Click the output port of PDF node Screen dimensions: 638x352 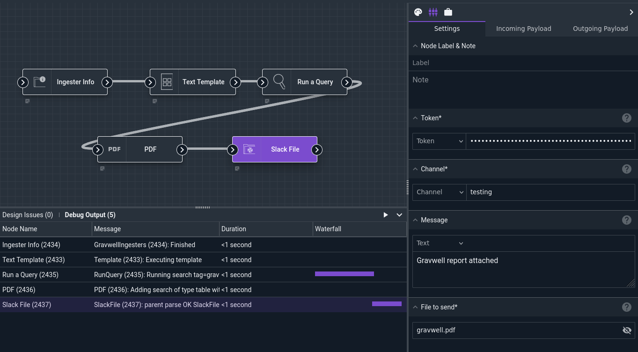pos(182,150)
